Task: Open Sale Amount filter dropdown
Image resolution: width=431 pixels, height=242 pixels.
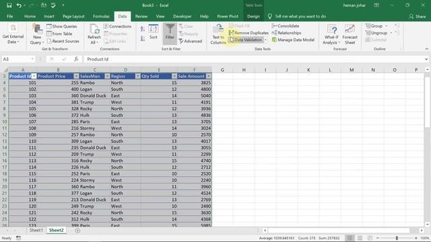Action: (x=209, y=76)
